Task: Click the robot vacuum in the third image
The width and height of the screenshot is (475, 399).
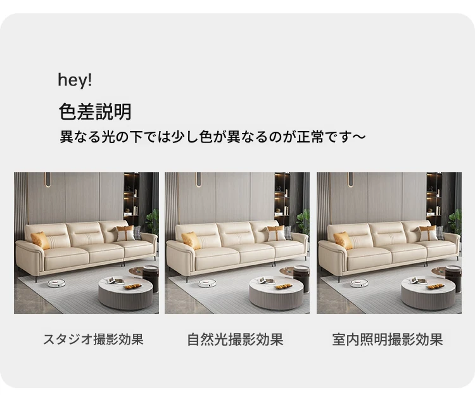Action: point(360,283)
